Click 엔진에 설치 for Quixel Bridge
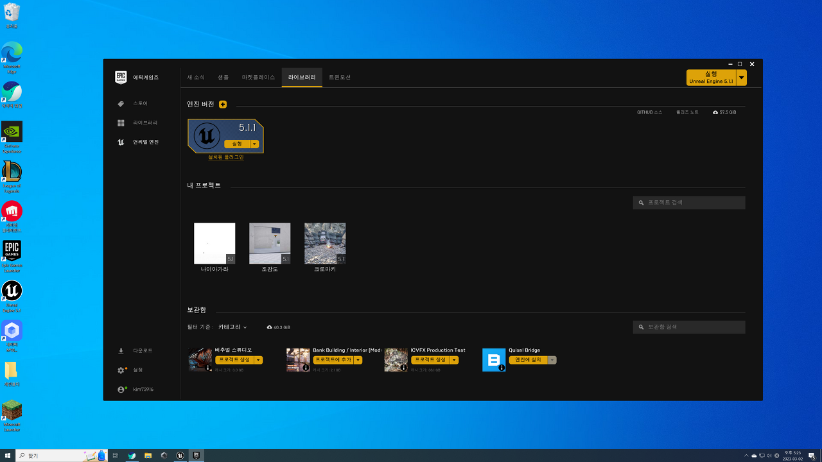The image size is (822, 462). [x=528, y=360]
